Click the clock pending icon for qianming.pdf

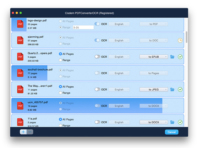180,40
